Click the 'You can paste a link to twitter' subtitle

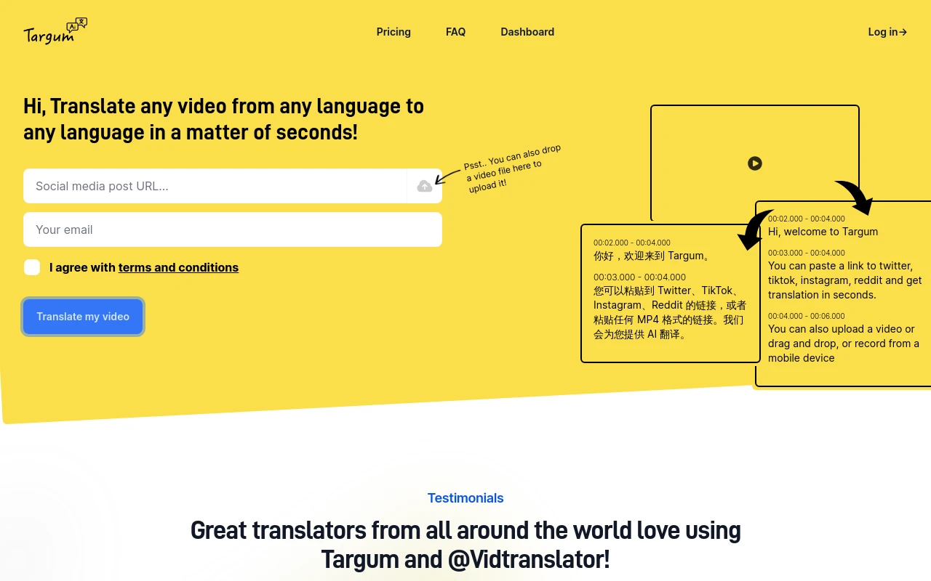[845, 280]
